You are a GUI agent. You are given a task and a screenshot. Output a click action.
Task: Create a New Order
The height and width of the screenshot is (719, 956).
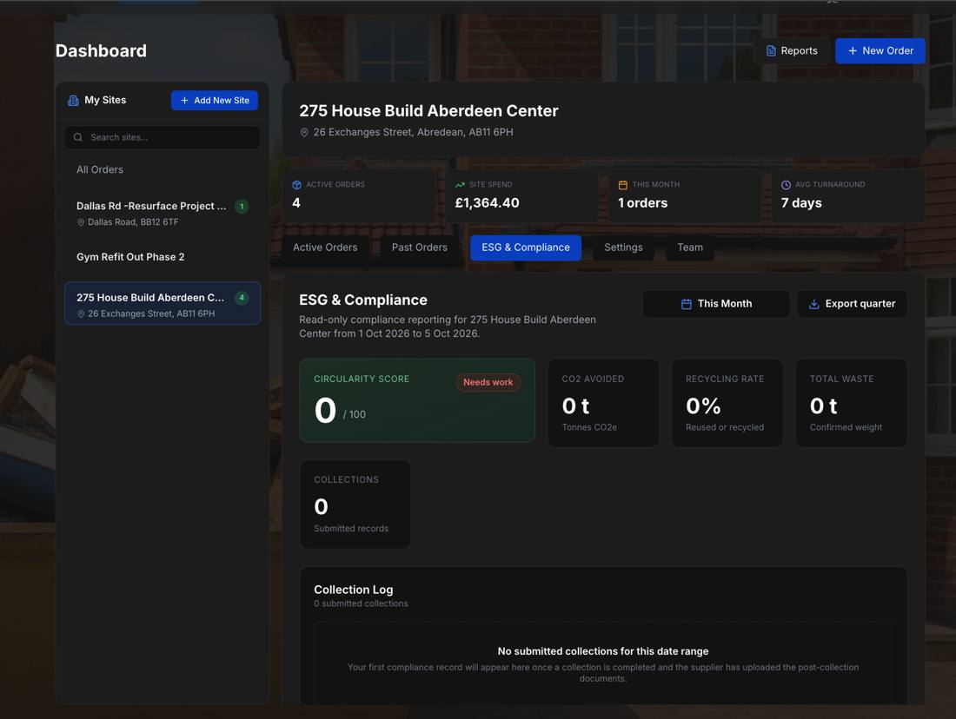pos(880,50)
